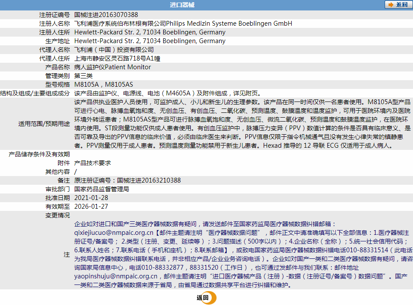
Task: Click the 返回 button with the orange arrow in the header
Action: [x=398, y=5]
